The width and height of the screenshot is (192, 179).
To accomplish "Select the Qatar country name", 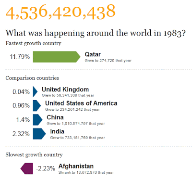I will [x=93, y=54].
